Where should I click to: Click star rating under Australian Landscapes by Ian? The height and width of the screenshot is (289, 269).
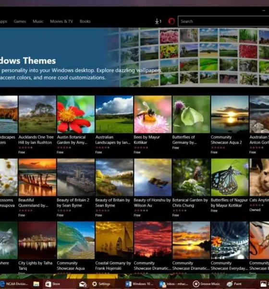coord(102,147)
